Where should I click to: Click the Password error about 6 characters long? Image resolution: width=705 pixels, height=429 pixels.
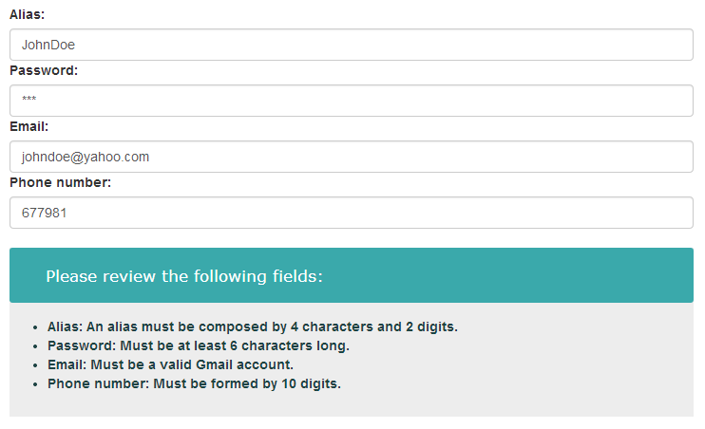pyautogui.click(x=199, y=345)
